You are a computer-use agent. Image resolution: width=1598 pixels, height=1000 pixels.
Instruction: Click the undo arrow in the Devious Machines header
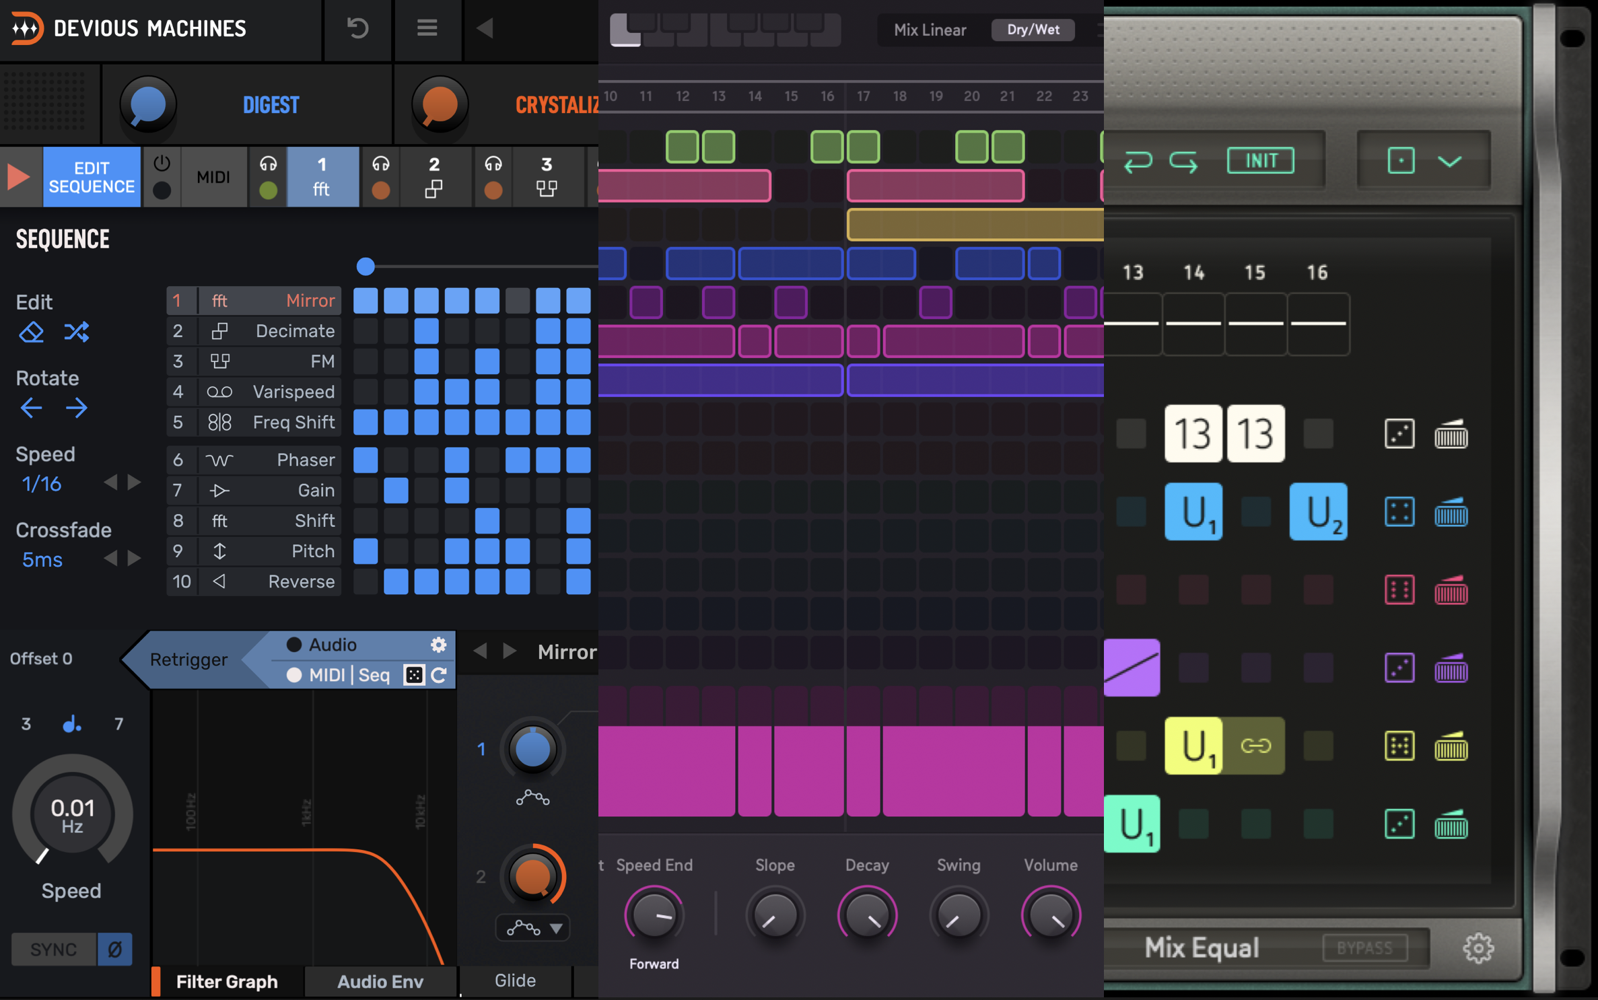point(357,28)
